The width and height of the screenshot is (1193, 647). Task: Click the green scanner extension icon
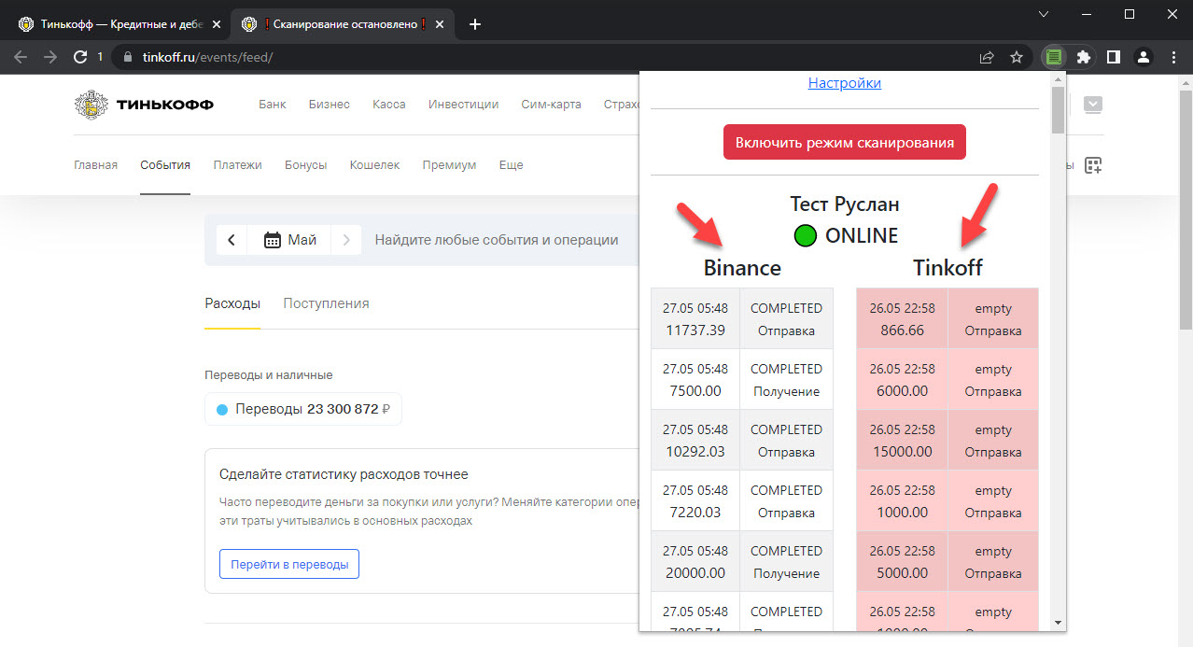pyautogui.click(x=1054, y=57)
